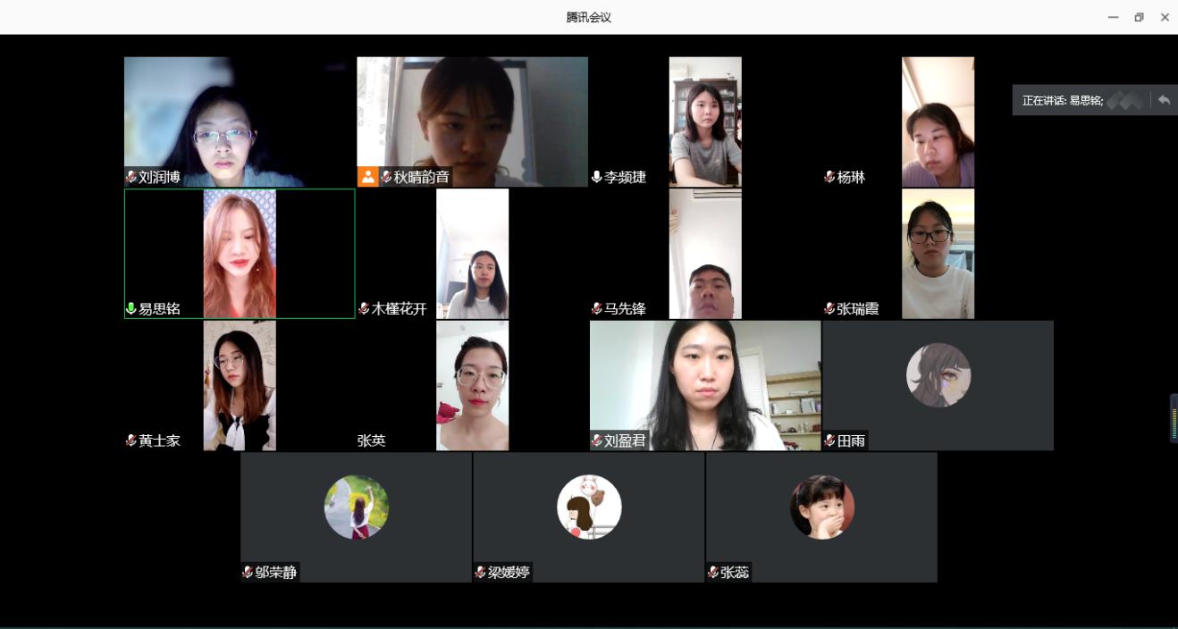Click 张蕊's round profile avatar
Screen dimensions: 1178x629
[x=821, y=507]
